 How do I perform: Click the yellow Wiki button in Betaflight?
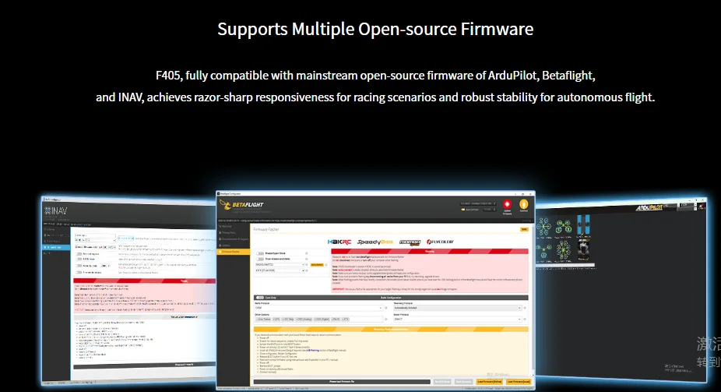(524, 230)
